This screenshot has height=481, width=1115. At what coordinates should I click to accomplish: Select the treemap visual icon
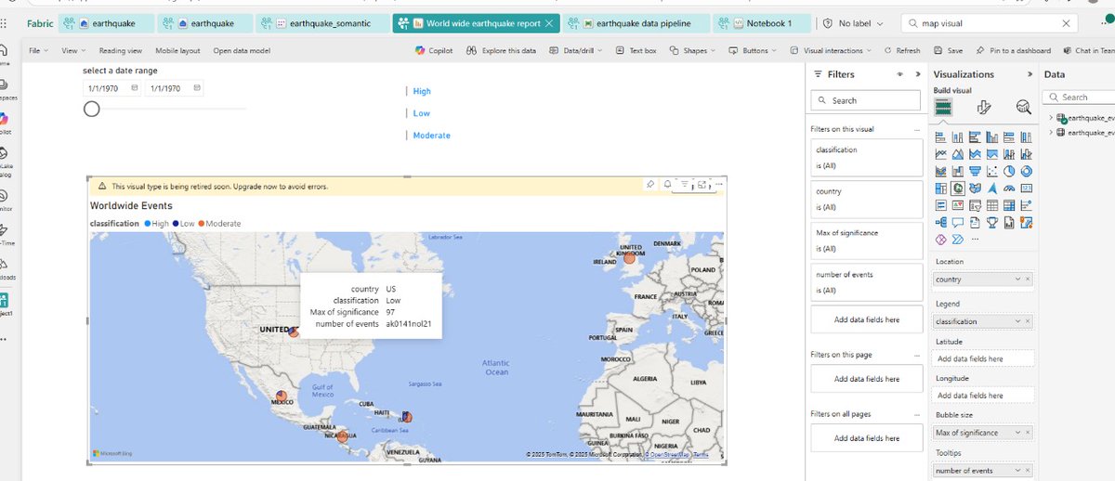(x=941, y=188)
